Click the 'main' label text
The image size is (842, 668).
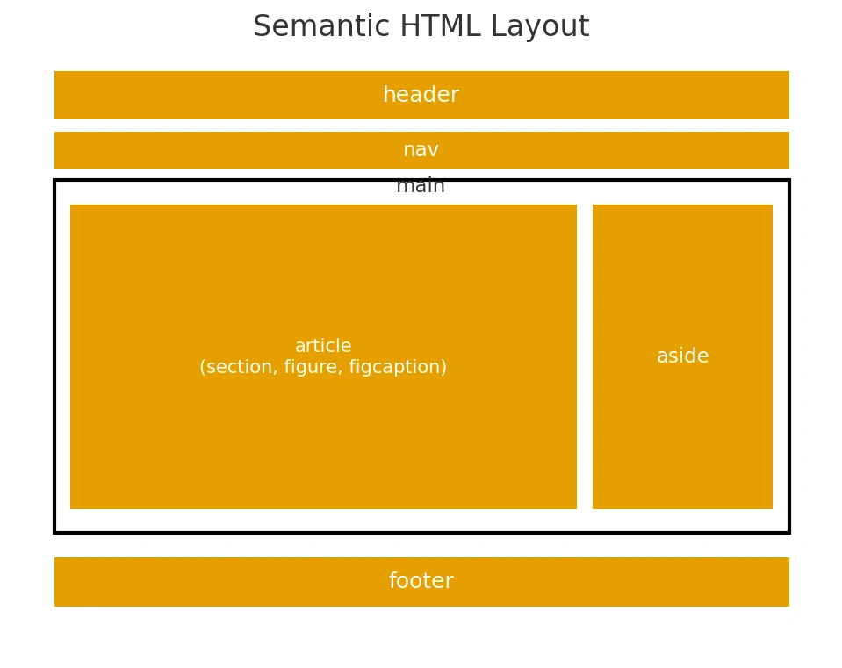point(421,185)
